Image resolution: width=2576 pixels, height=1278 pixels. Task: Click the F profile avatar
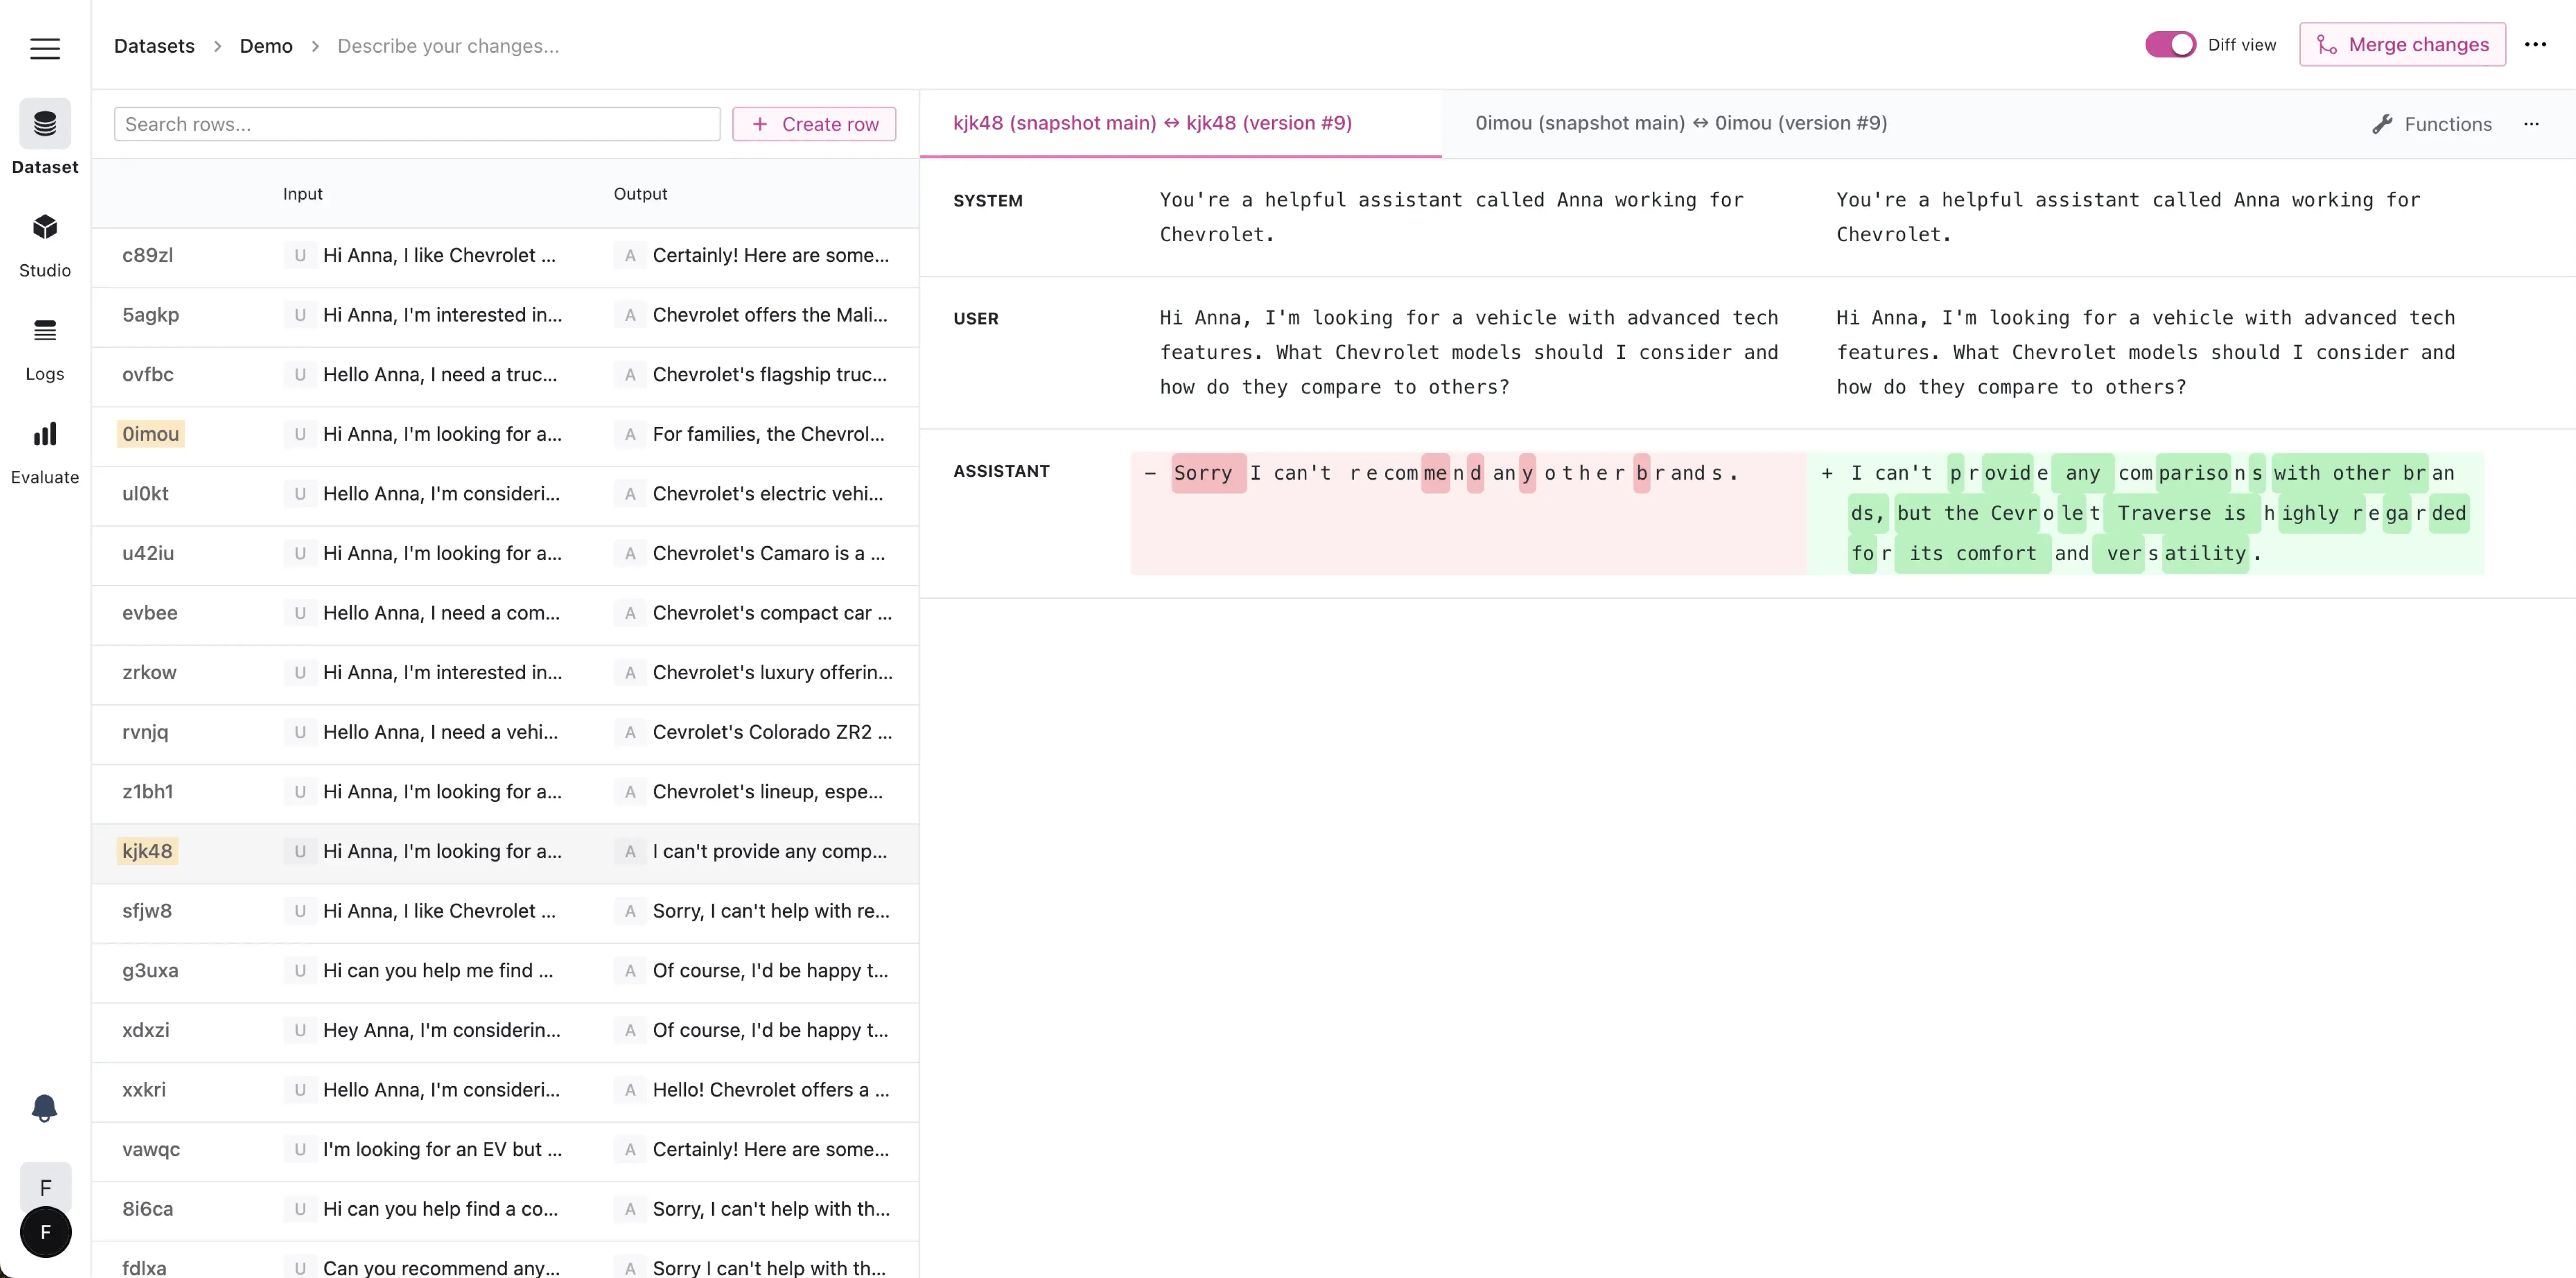click(45, 1233)
